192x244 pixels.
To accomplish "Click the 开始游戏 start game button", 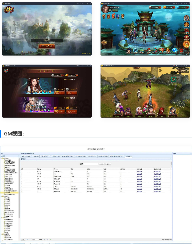I will click(x=47, y=46).
